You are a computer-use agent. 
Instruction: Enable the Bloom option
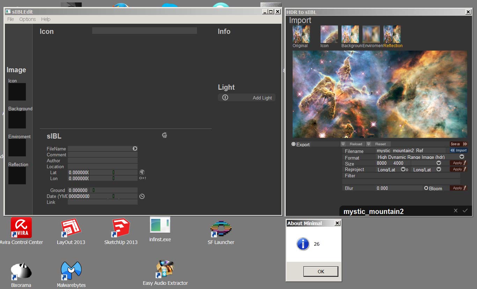[x=426, y=188]
